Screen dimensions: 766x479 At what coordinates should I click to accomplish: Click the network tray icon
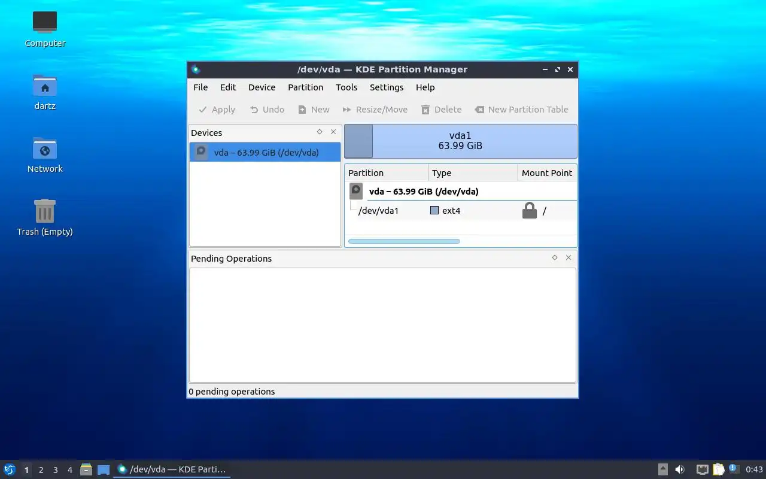703,469
